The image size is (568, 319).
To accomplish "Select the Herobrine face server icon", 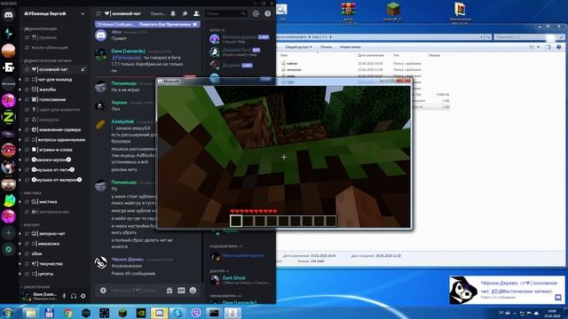I will [x=8, y=184].
